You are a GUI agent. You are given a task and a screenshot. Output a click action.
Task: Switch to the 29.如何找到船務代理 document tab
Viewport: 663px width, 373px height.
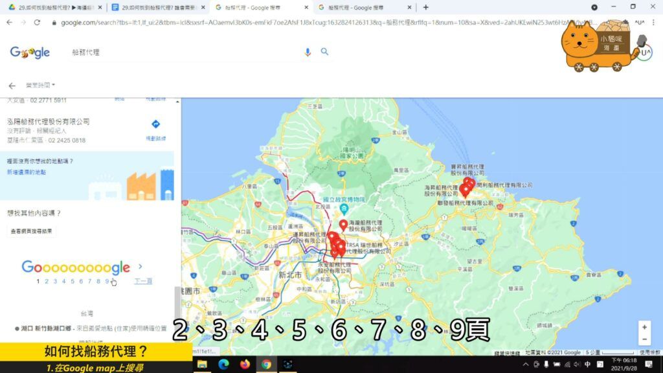(154, 7)
